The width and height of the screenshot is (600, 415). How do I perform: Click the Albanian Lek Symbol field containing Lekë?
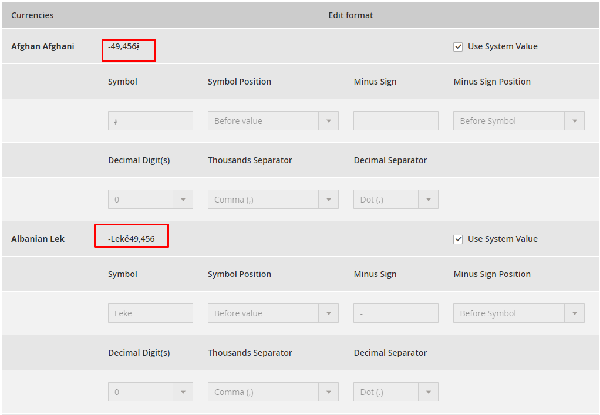click(150, 313)
